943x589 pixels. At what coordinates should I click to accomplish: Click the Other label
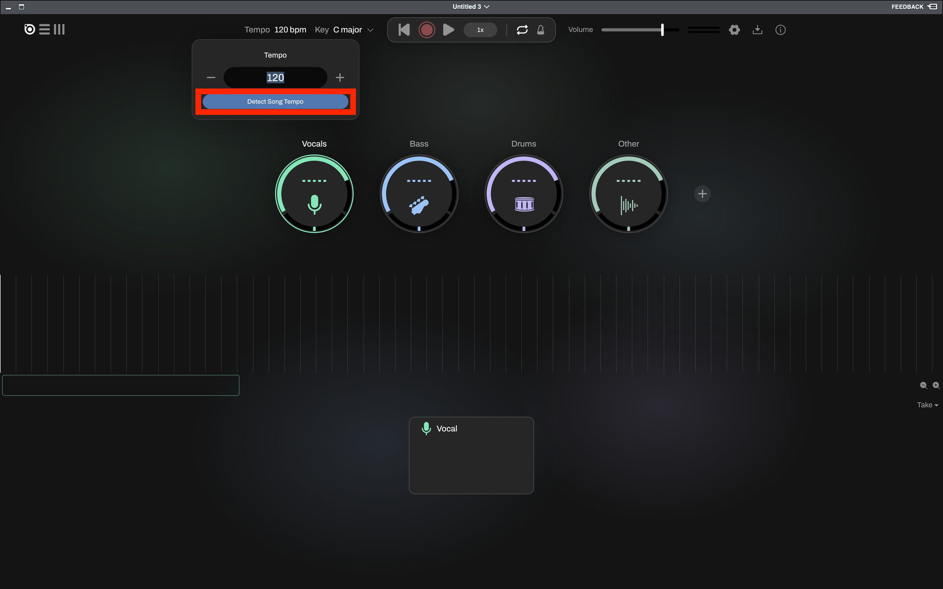pos(629,144)
